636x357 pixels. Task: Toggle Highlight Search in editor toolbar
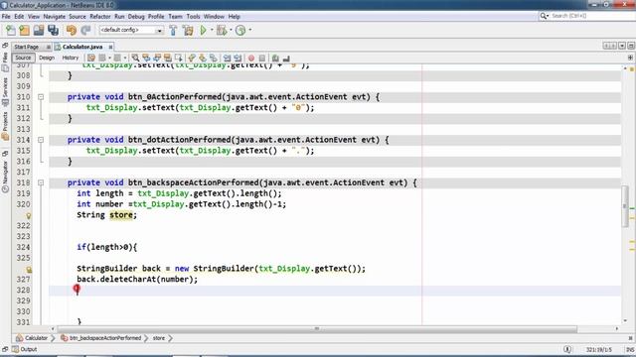tap(168, 58)
